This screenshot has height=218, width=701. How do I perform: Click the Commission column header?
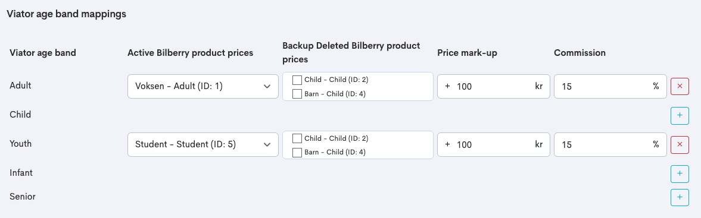[x=580, y=53]
